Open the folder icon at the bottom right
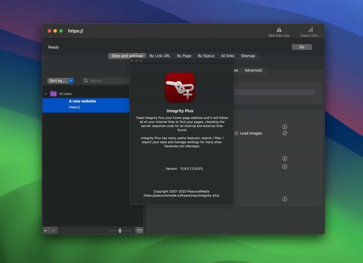 tap(139, 230)
